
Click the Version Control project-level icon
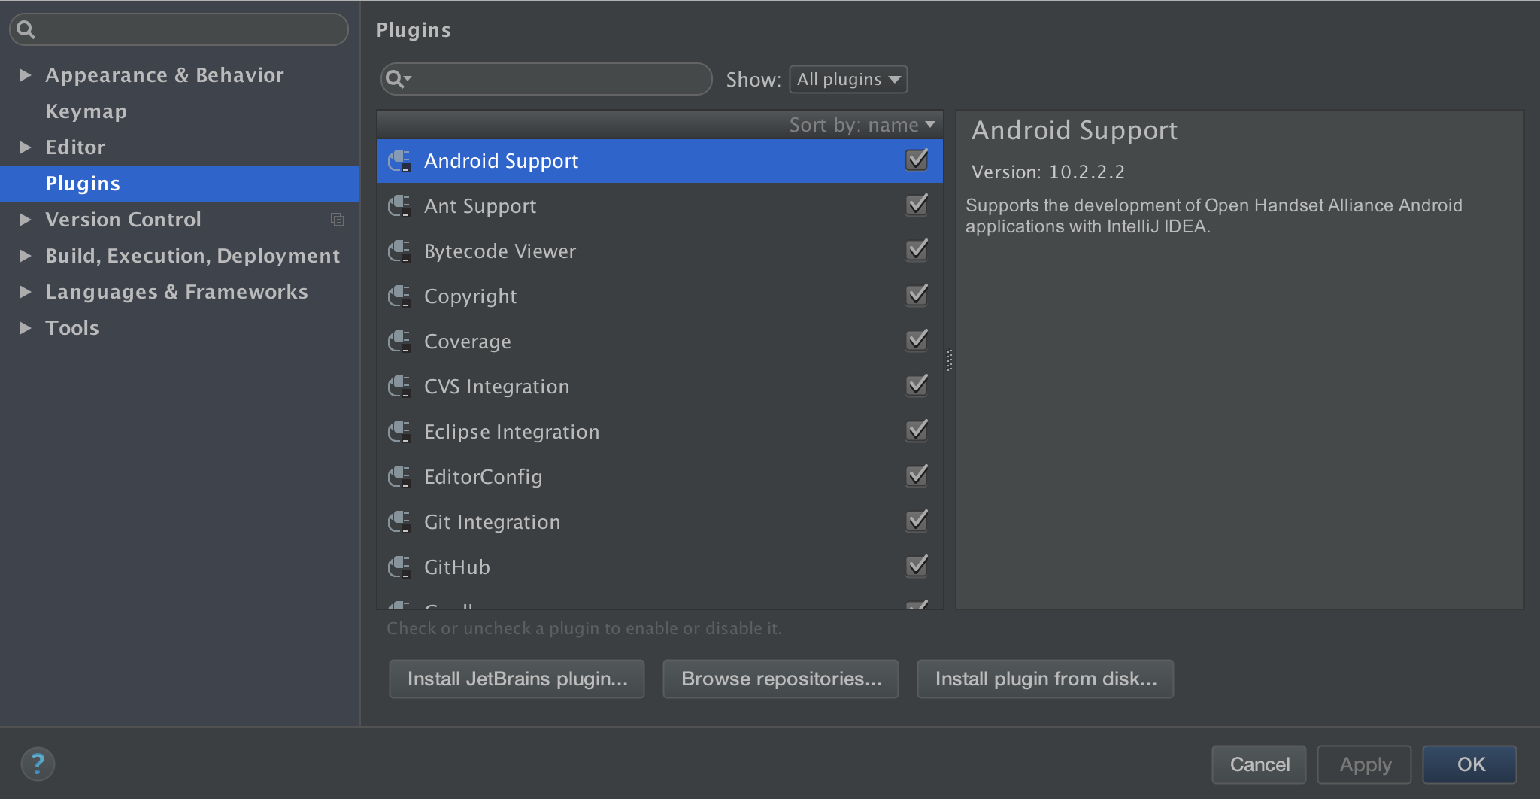[x=338, y=220]
